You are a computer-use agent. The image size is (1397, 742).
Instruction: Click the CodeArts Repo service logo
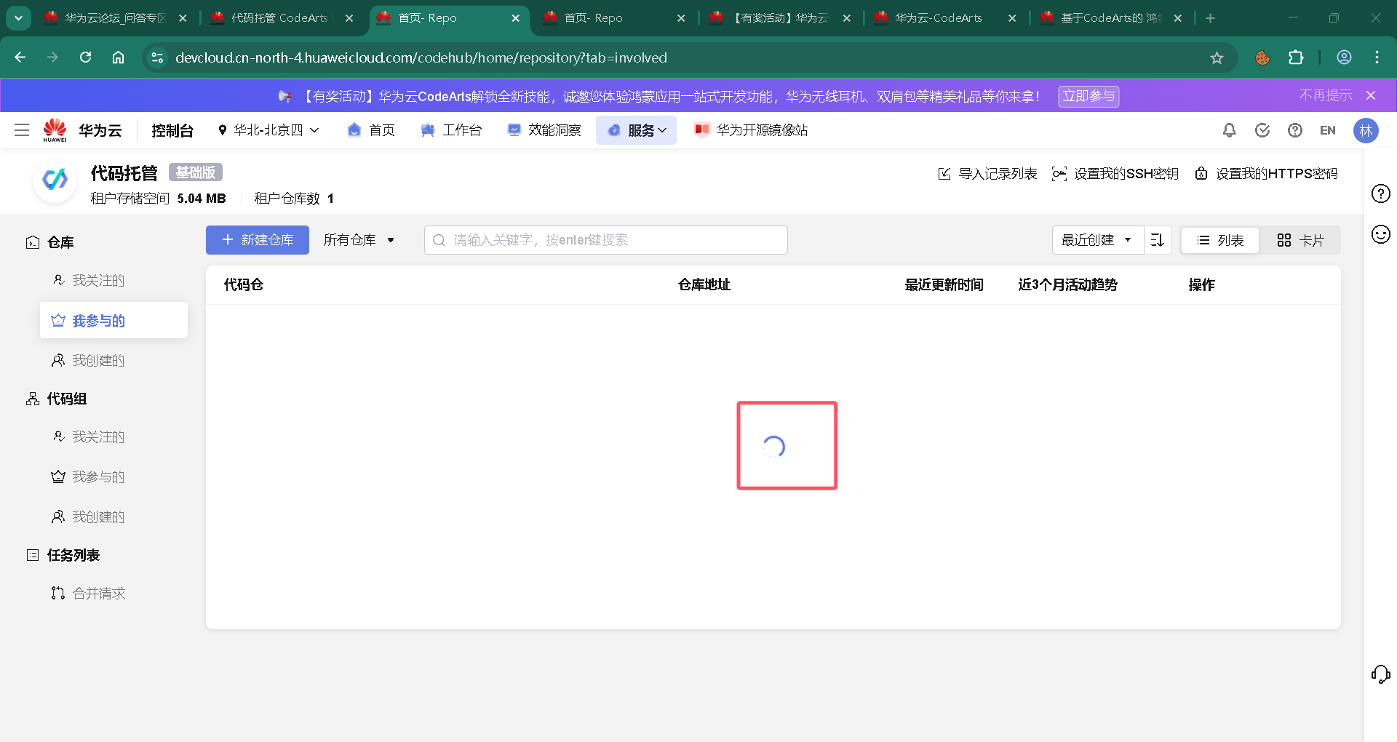point(55,180)
